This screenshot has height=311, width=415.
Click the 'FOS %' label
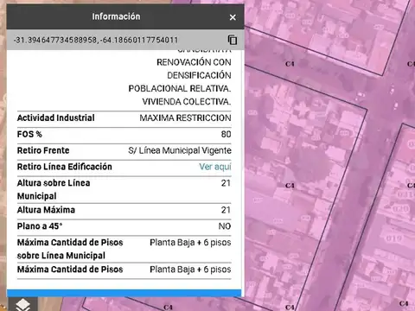(29, 134)
